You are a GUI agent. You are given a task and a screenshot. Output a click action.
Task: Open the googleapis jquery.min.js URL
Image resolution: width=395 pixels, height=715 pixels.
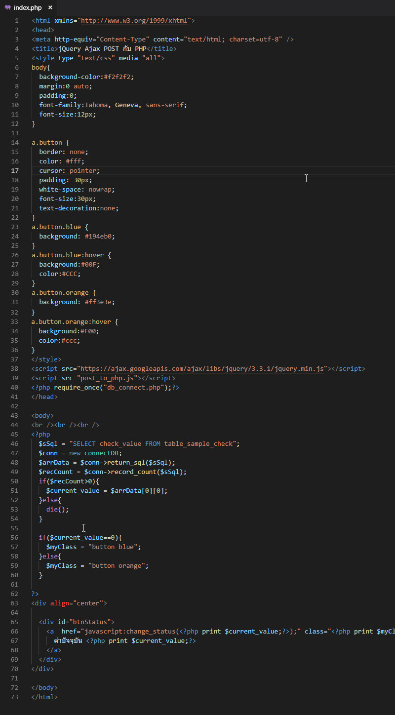pyautogui.click(x=202, y=368)
